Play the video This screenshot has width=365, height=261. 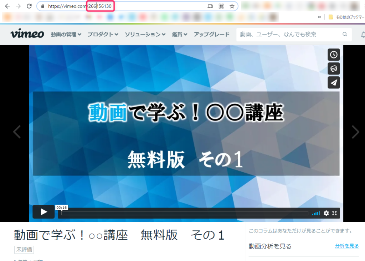pos(44,212)
